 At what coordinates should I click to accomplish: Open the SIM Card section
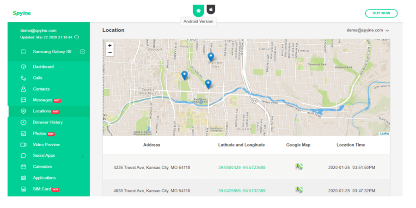42,189
